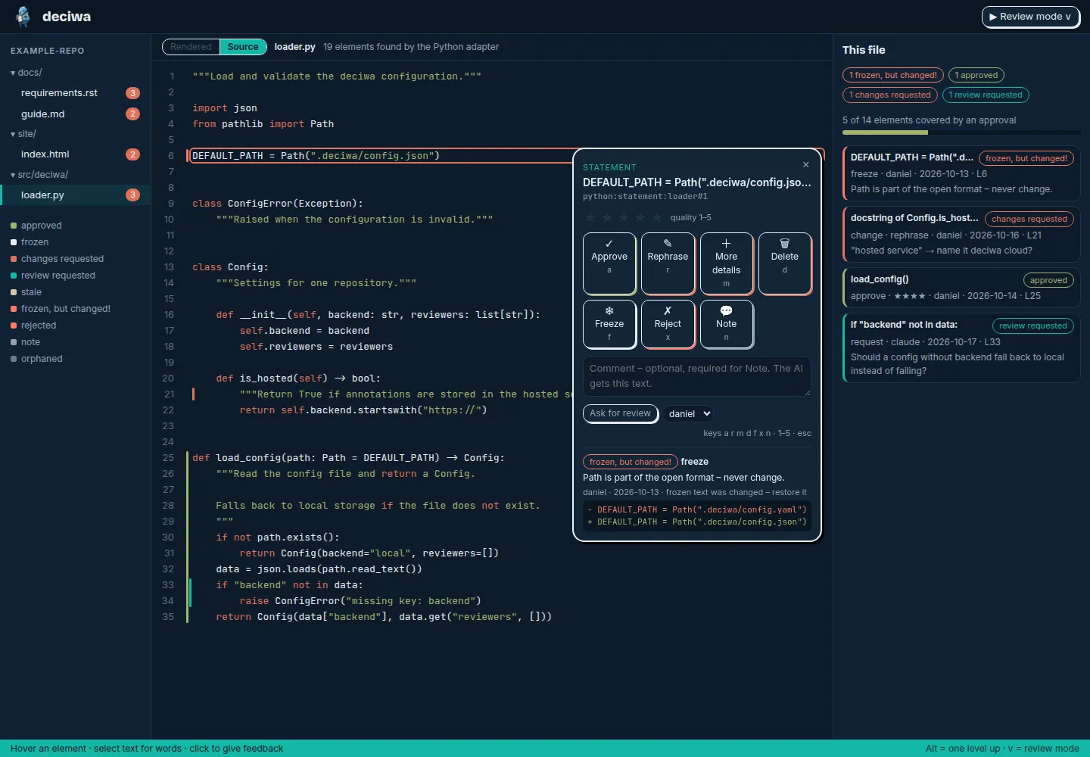Viewport: 1090px width, 757px height.
Task: Collapse the docs/ folder
Action: coord(26,73)
